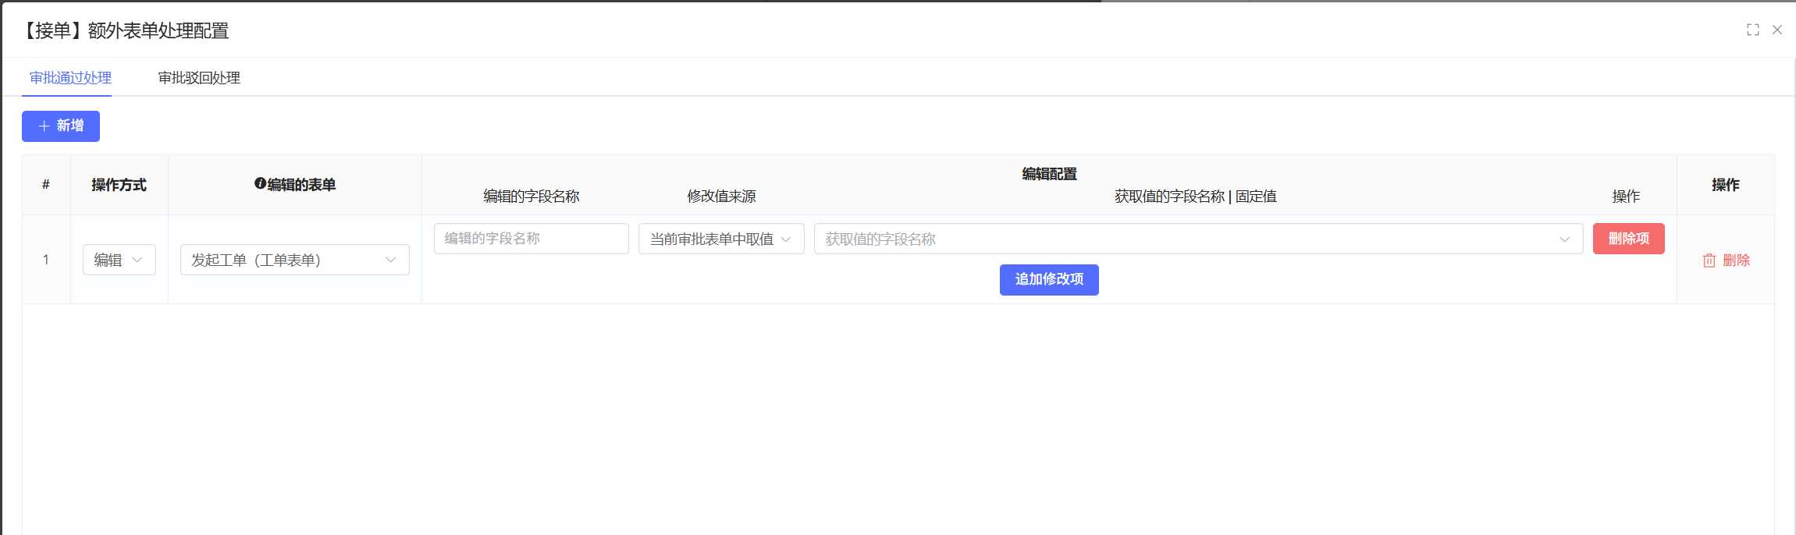Click the red 删除项 button

1628,239
